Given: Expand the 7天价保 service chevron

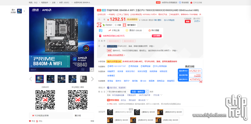Looking at the screenshot, I should (161, 95).
